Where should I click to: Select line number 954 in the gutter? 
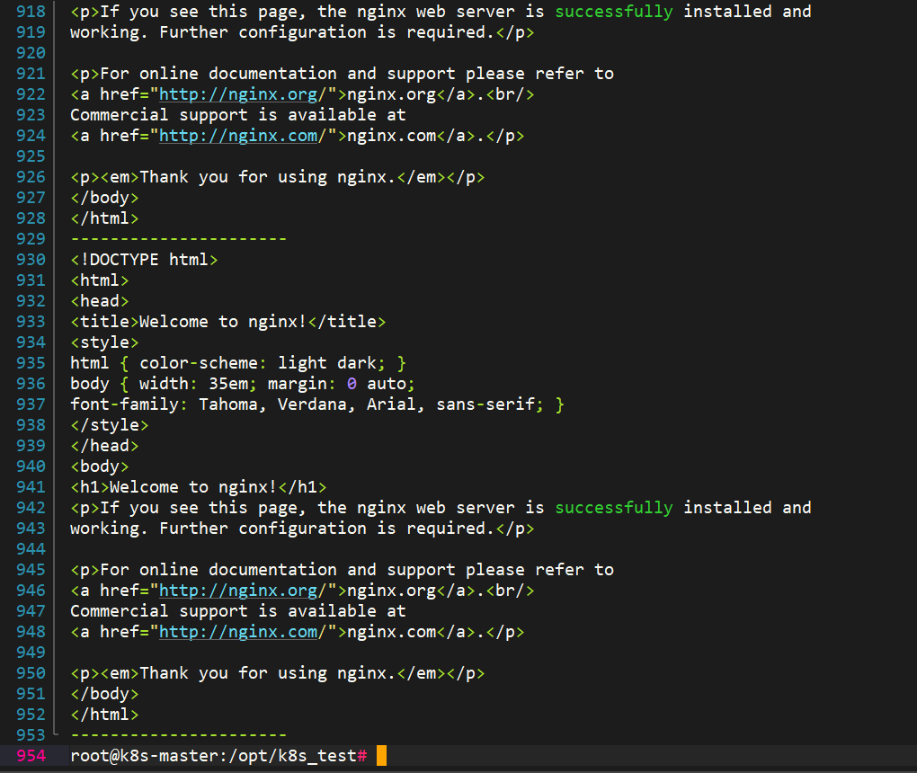(x=31, y=756)
